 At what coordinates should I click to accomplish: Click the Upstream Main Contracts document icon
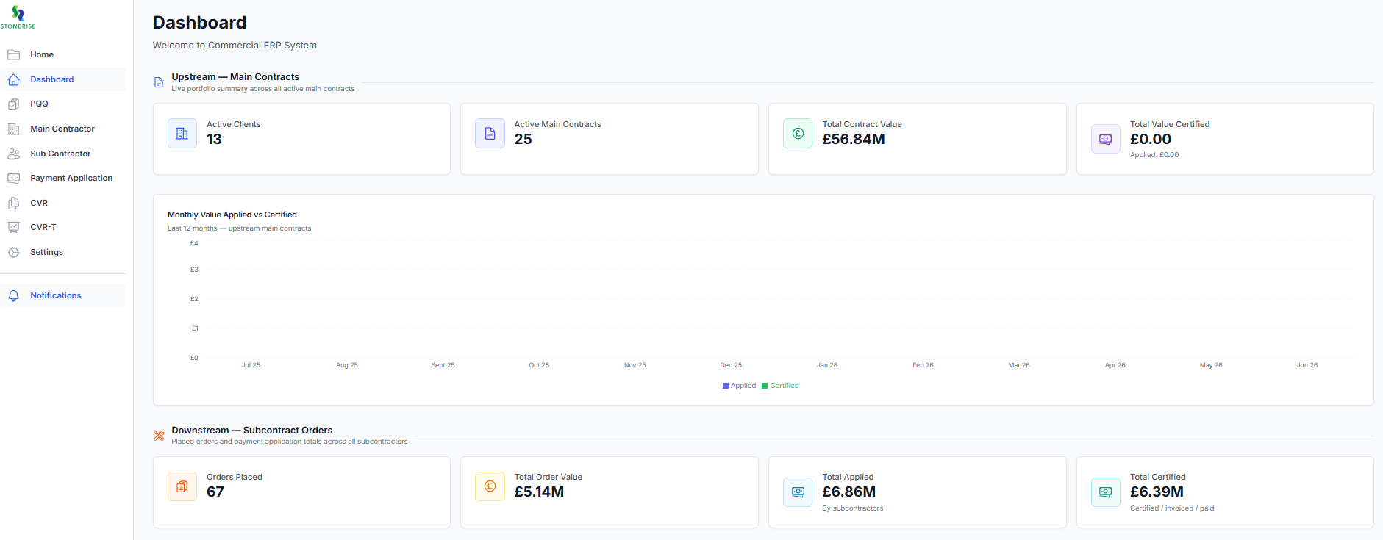coord(159,82)
